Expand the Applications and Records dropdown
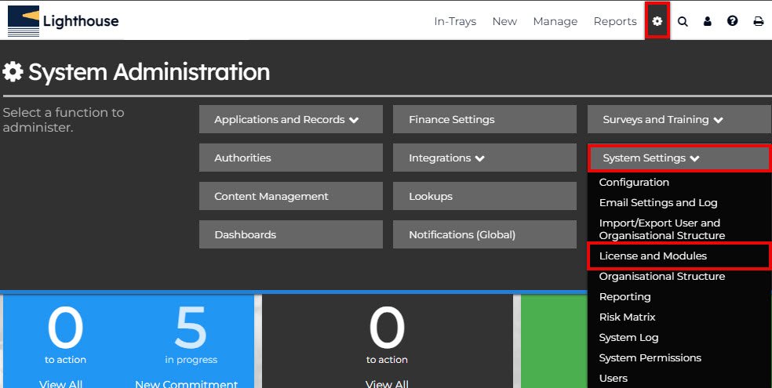 (x=290, y=120)
